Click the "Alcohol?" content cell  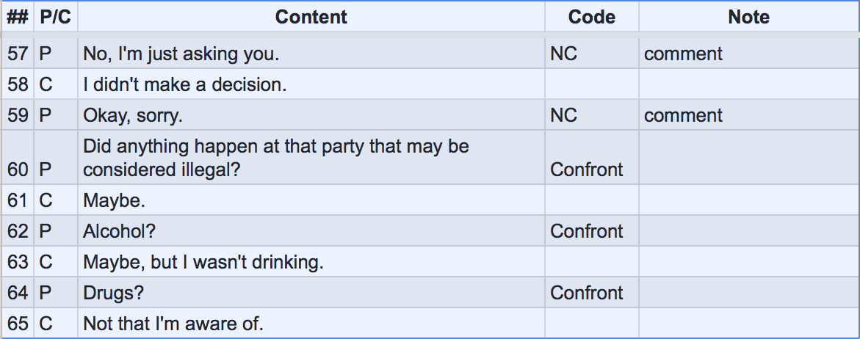(120, 231)
